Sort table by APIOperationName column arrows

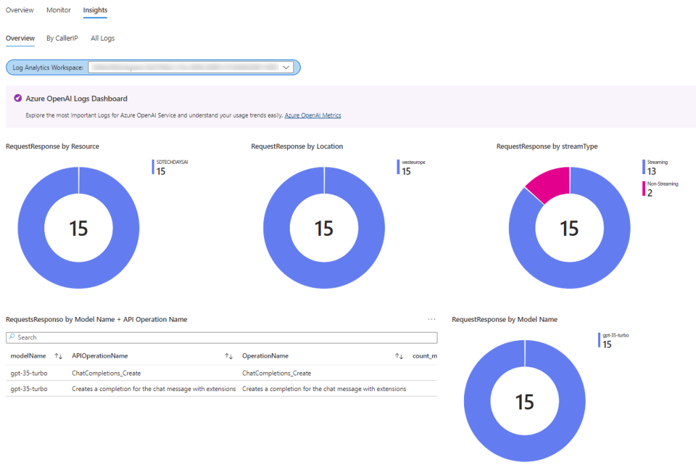pyautogui.click(x=229, y=356)
